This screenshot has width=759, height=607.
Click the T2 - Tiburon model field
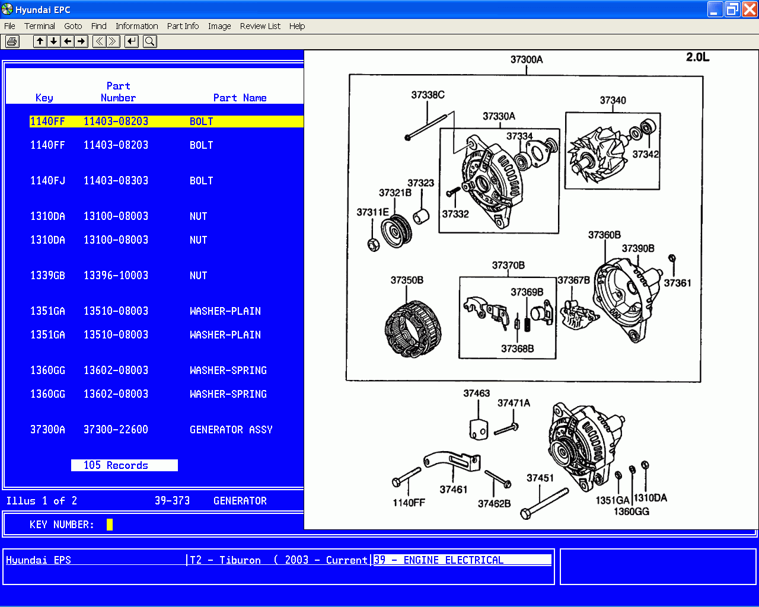(x=279, y=560)
